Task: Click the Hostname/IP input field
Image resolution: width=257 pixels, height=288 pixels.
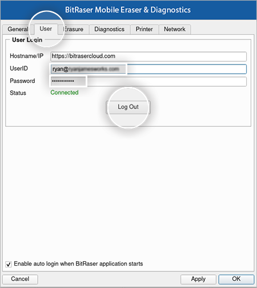Action: click(148, 57)
